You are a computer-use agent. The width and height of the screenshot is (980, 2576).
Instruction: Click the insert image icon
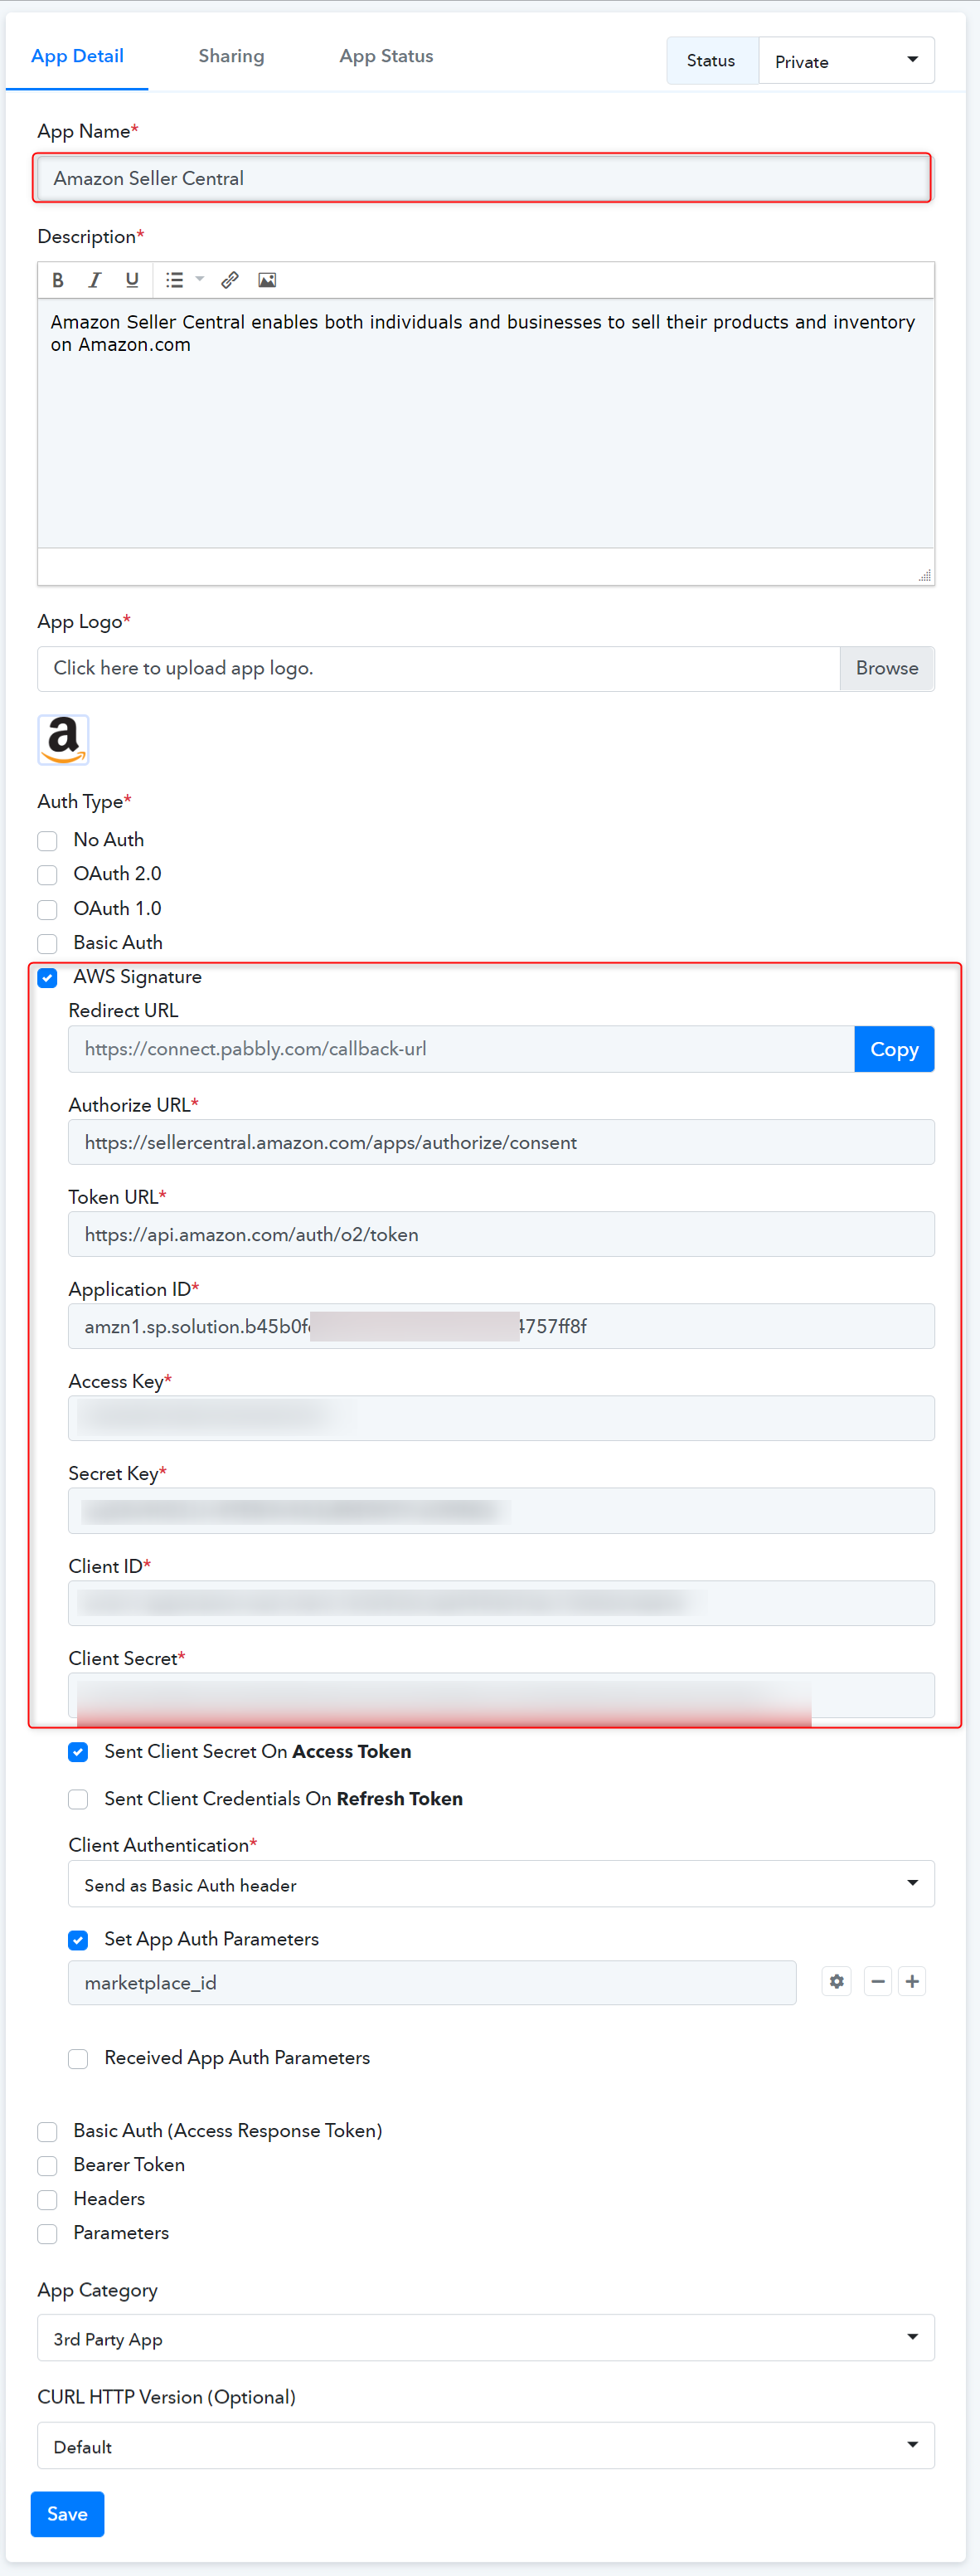(x=267, y=280)
